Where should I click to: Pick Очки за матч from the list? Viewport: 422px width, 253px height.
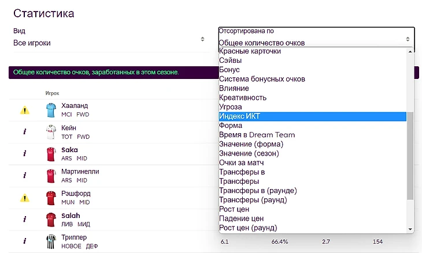(x=242, y=163)
